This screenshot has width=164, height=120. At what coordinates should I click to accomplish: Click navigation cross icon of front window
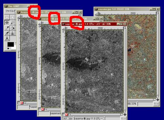125,114
